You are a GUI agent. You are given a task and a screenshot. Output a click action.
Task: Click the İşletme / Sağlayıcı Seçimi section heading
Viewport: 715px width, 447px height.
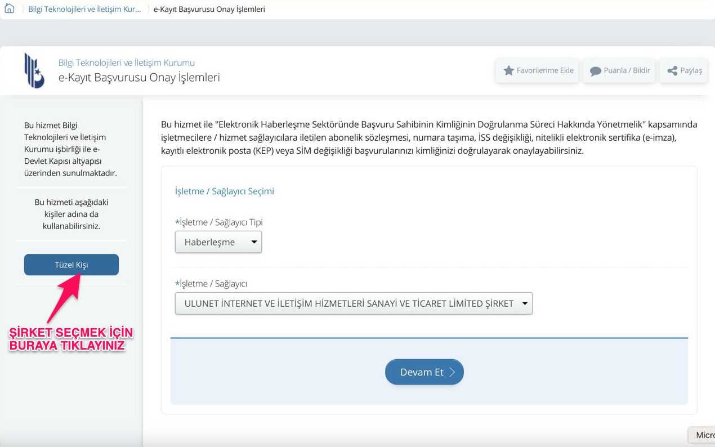224,191
